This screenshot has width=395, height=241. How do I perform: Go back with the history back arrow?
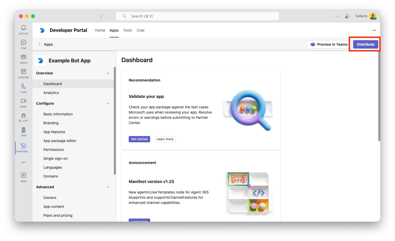101,16
